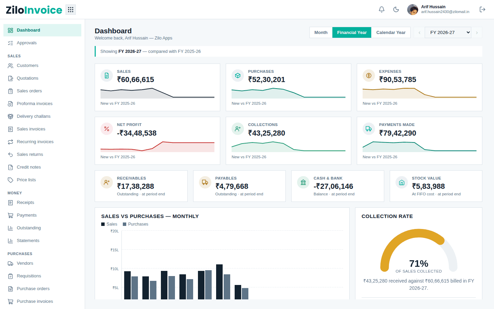Open Approvals in the sidebar
The height and width of the screenshot is (309, 494).
coord(42,43)
